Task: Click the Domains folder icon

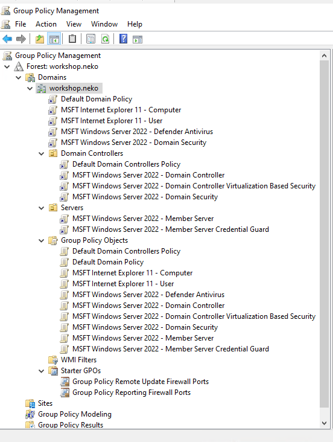Action: (x=30, y=77)
